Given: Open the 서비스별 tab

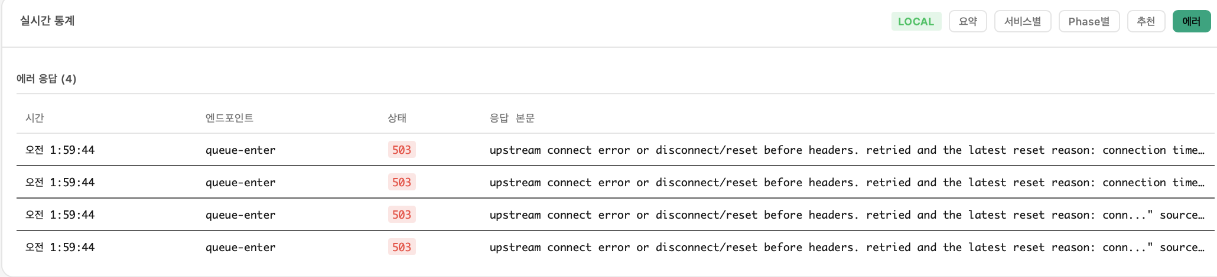Looking at the screenshot, I should click(1022, 22).
